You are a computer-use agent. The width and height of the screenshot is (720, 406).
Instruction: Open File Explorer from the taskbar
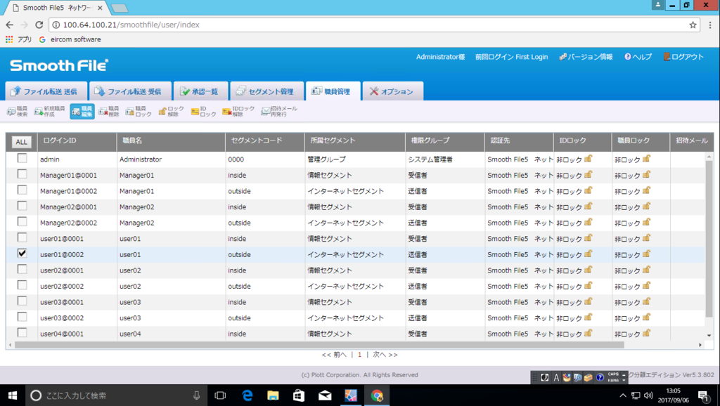point(274,395)
